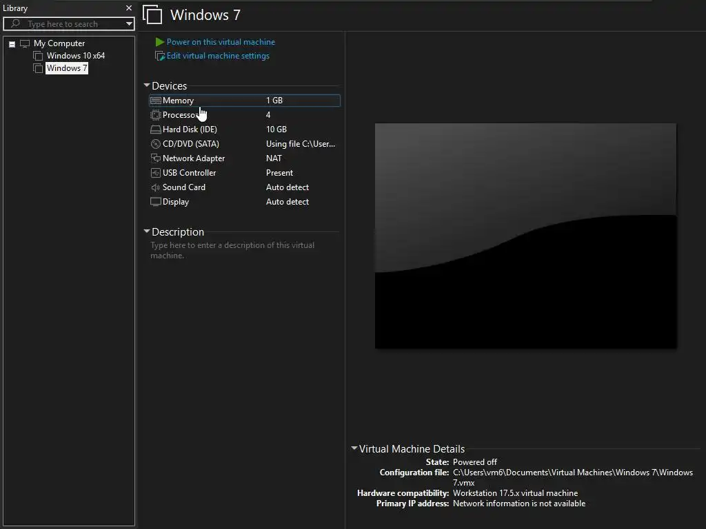This screenshot has width=706, height=529.
Task: Click the Powered off state value
Action: [474, 462]
